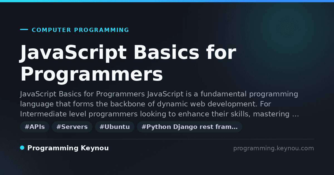
Task: Click the Programming Keynou site name
Action: point(68,148)
